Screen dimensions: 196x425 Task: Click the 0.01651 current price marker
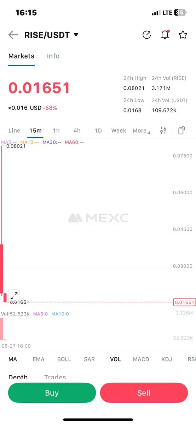pyautogui.click(x=184, y=302)
